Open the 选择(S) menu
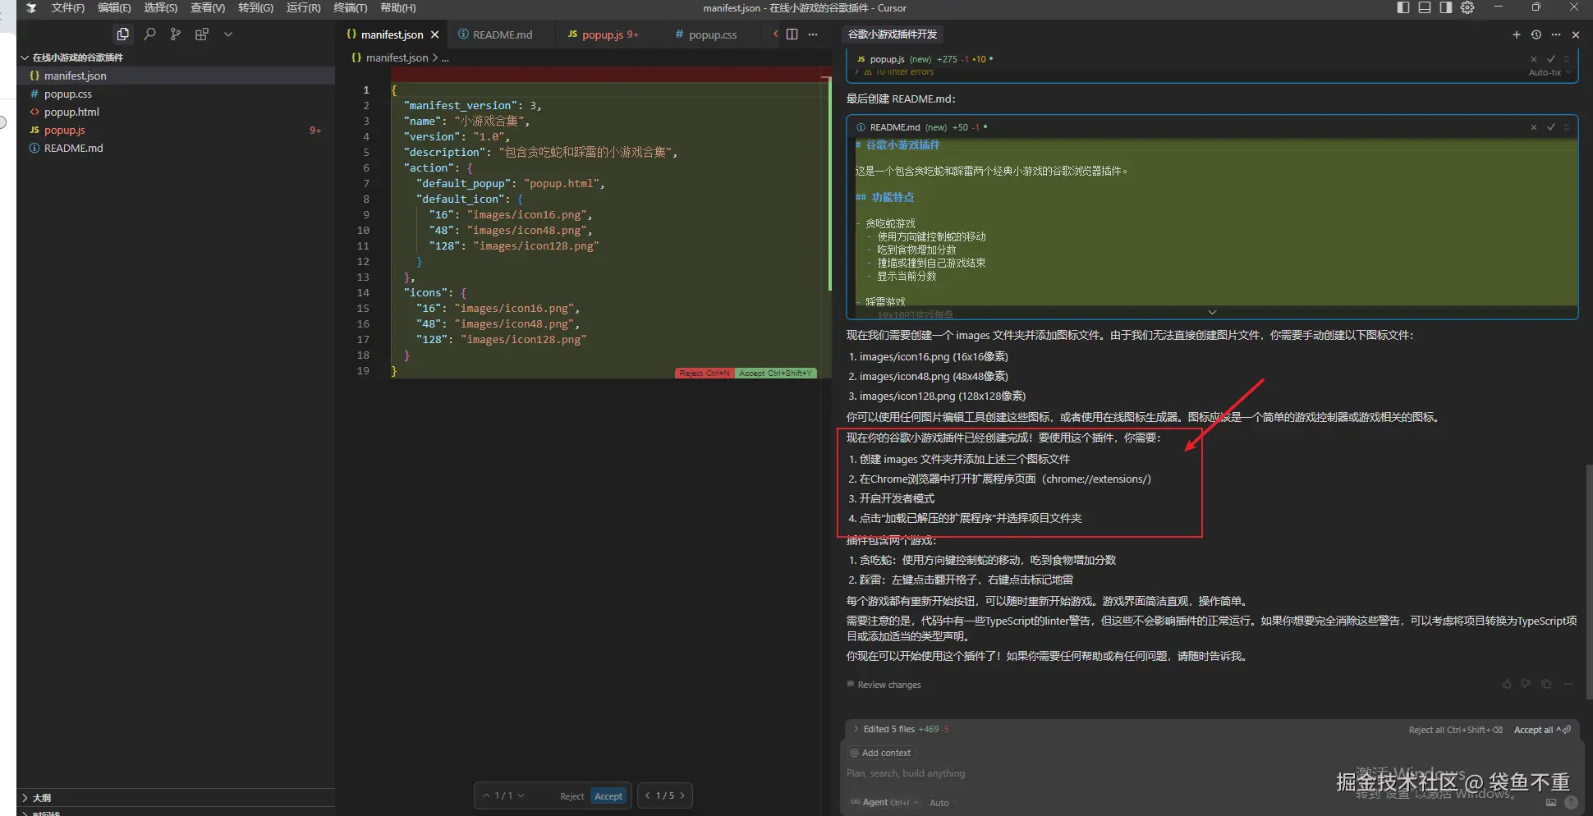 tap(161, 7)
